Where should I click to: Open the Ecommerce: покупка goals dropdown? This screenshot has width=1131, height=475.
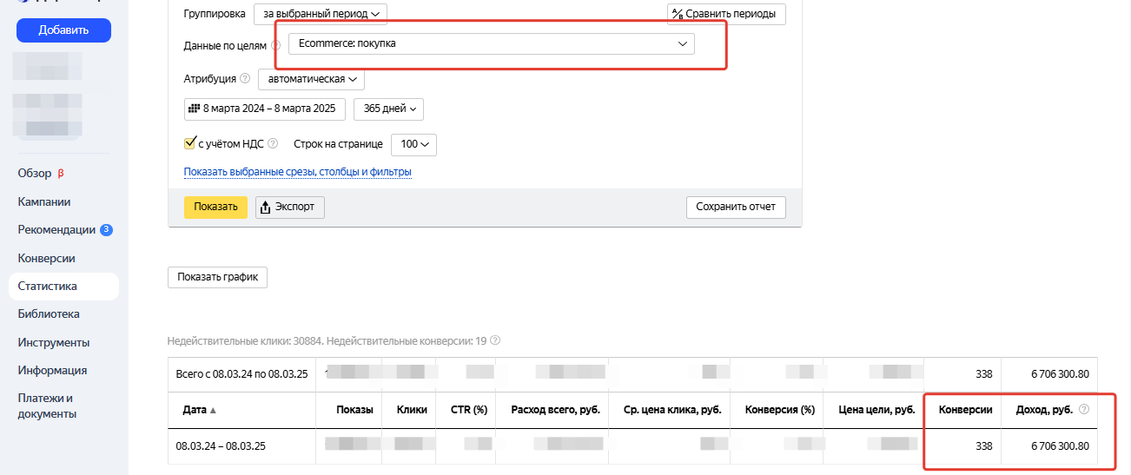pyautogui.click(x=491, y=43)
